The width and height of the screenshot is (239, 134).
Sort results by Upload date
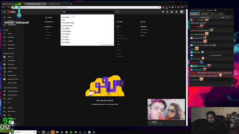[x=144, y=30]
